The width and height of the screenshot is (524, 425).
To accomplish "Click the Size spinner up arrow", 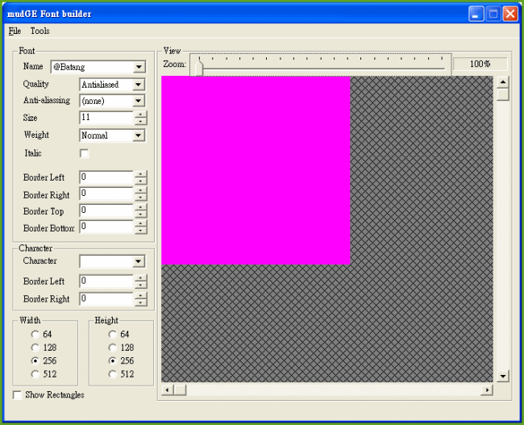I will [x=141, y=114].
